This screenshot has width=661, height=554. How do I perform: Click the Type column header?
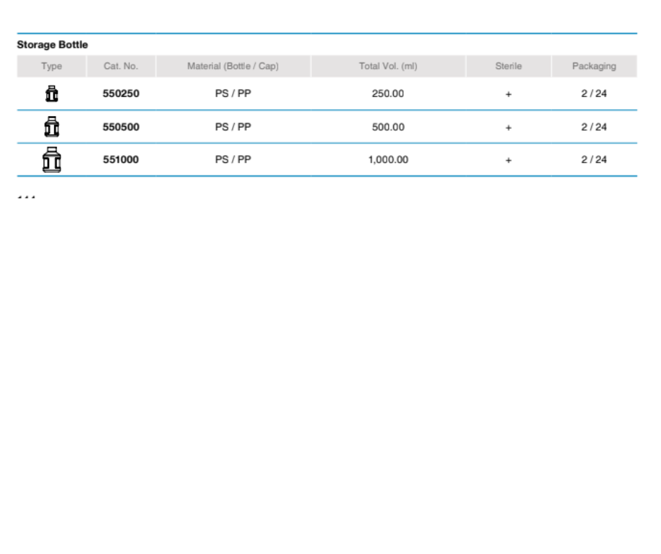pos(51,66)
